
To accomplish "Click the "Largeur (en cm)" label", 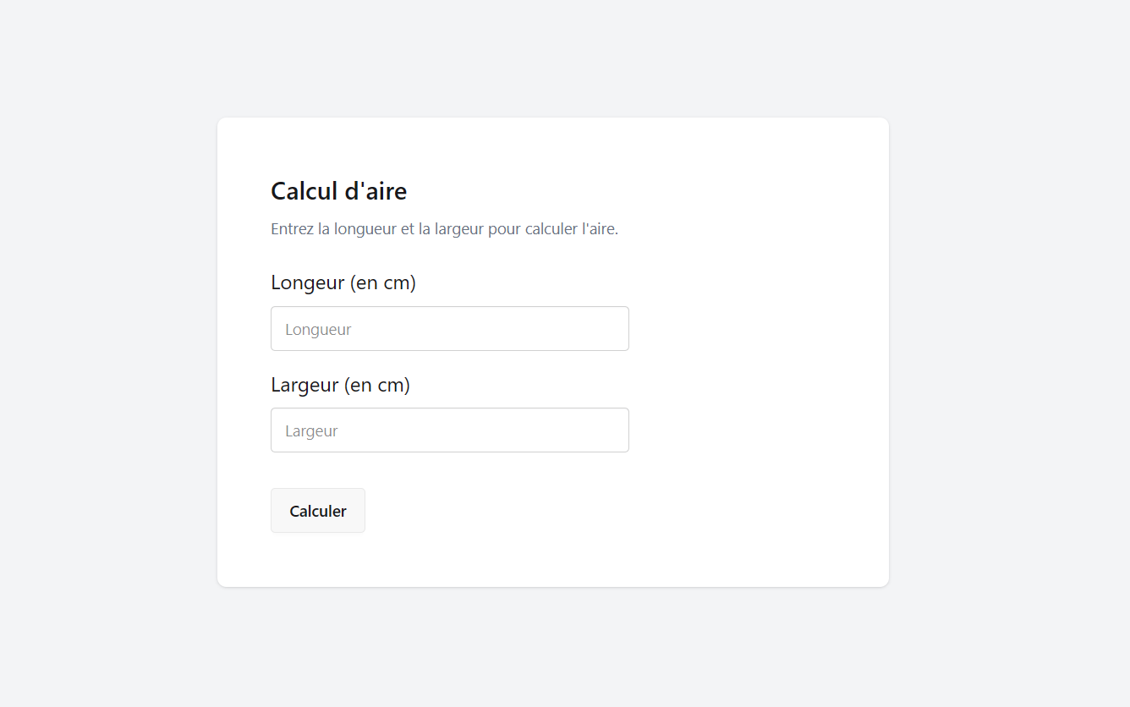I will coord(340,385).
